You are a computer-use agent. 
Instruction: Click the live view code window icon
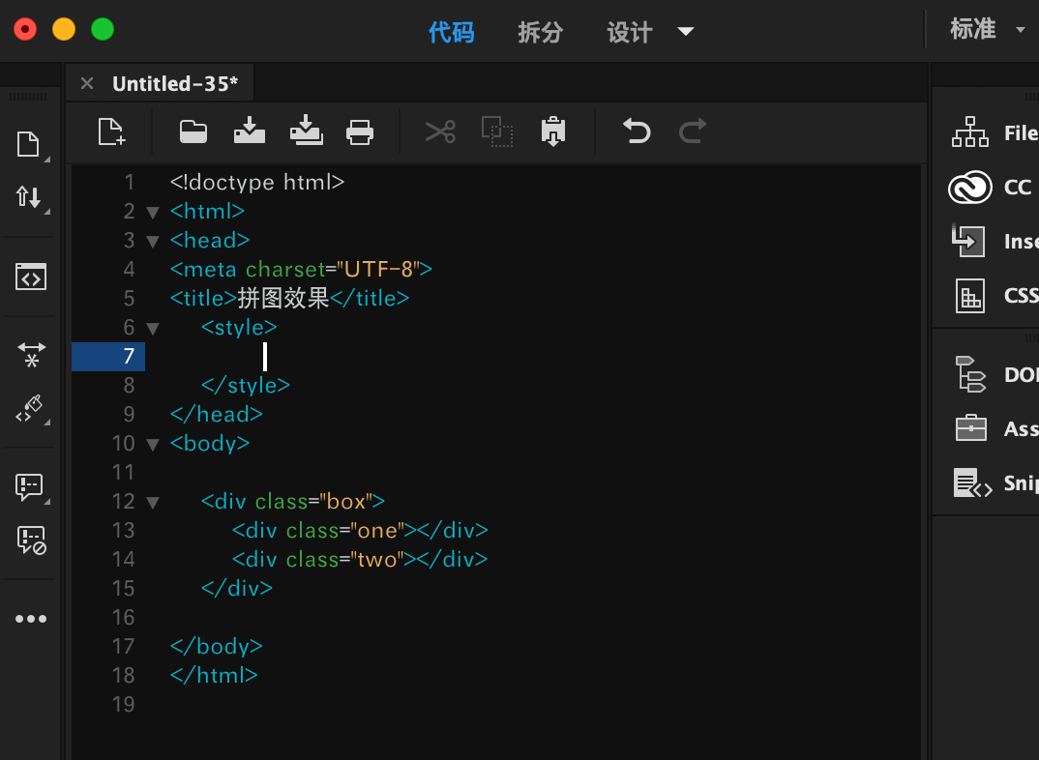click(x=31, y=277)
